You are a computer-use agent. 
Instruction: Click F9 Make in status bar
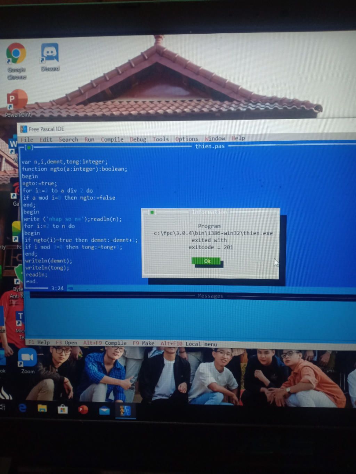pos(143,343)
